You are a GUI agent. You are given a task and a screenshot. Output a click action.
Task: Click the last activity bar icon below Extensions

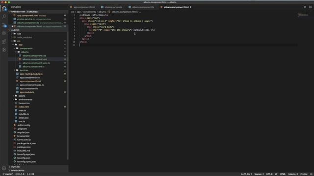tap(4, 50)
